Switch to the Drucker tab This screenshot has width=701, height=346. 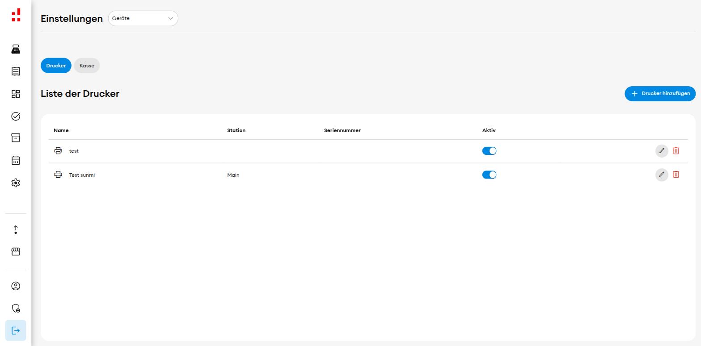(56, 66)
